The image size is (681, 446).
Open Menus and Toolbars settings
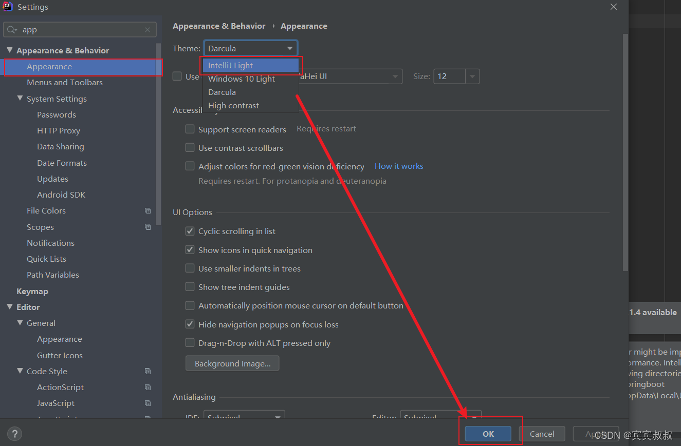point(65,82)
